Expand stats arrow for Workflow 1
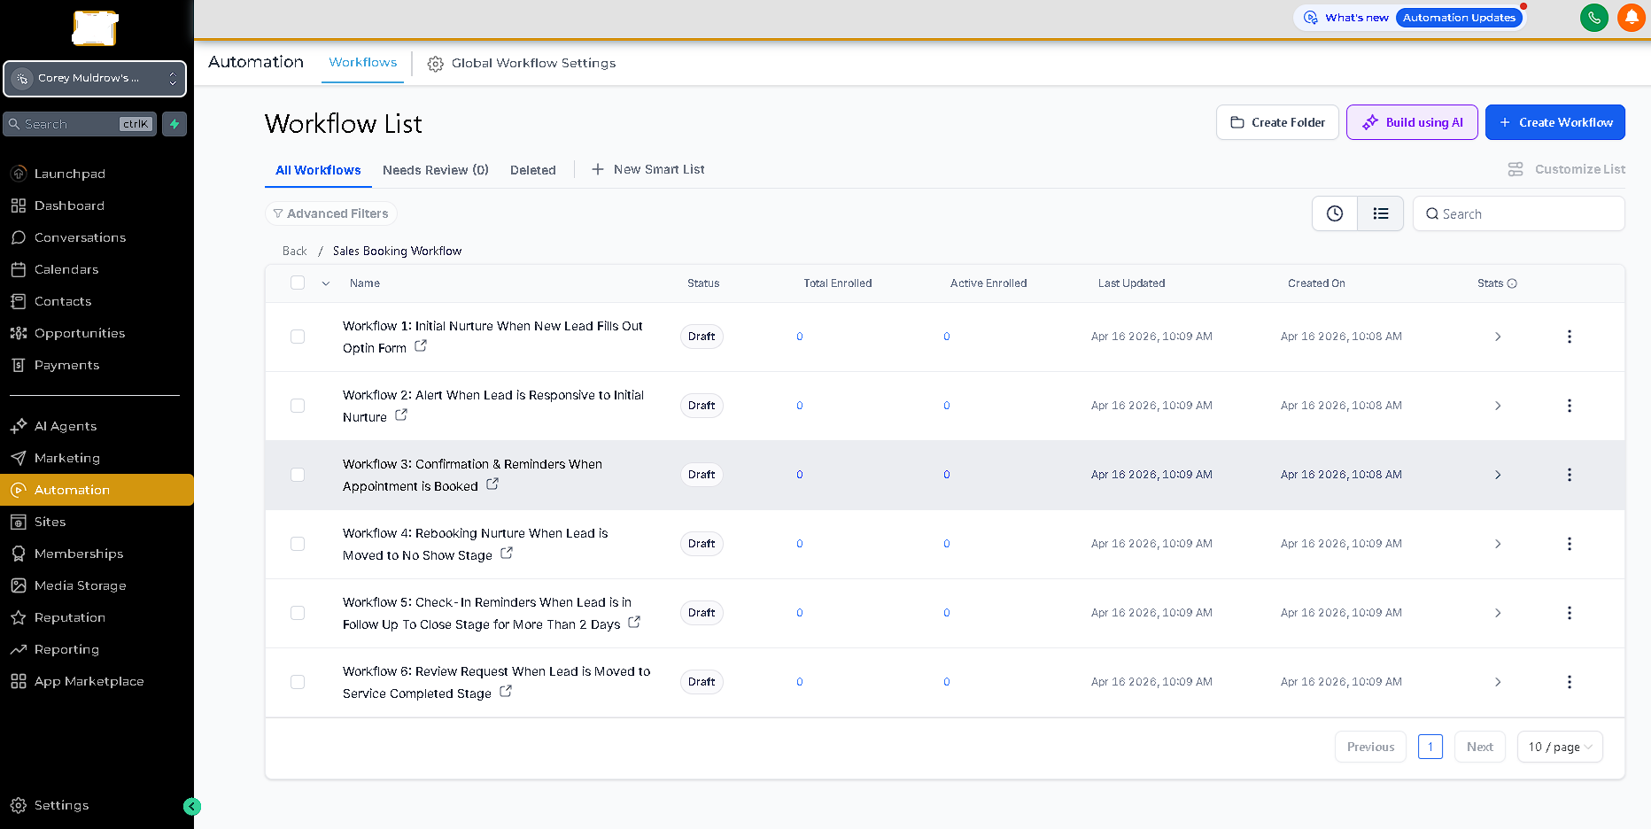The height and width of the screenshot is (829, 1651). 1498,337
